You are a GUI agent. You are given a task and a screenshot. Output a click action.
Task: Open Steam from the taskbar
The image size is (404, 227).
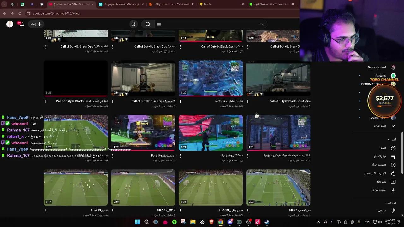tap(267, 222)
